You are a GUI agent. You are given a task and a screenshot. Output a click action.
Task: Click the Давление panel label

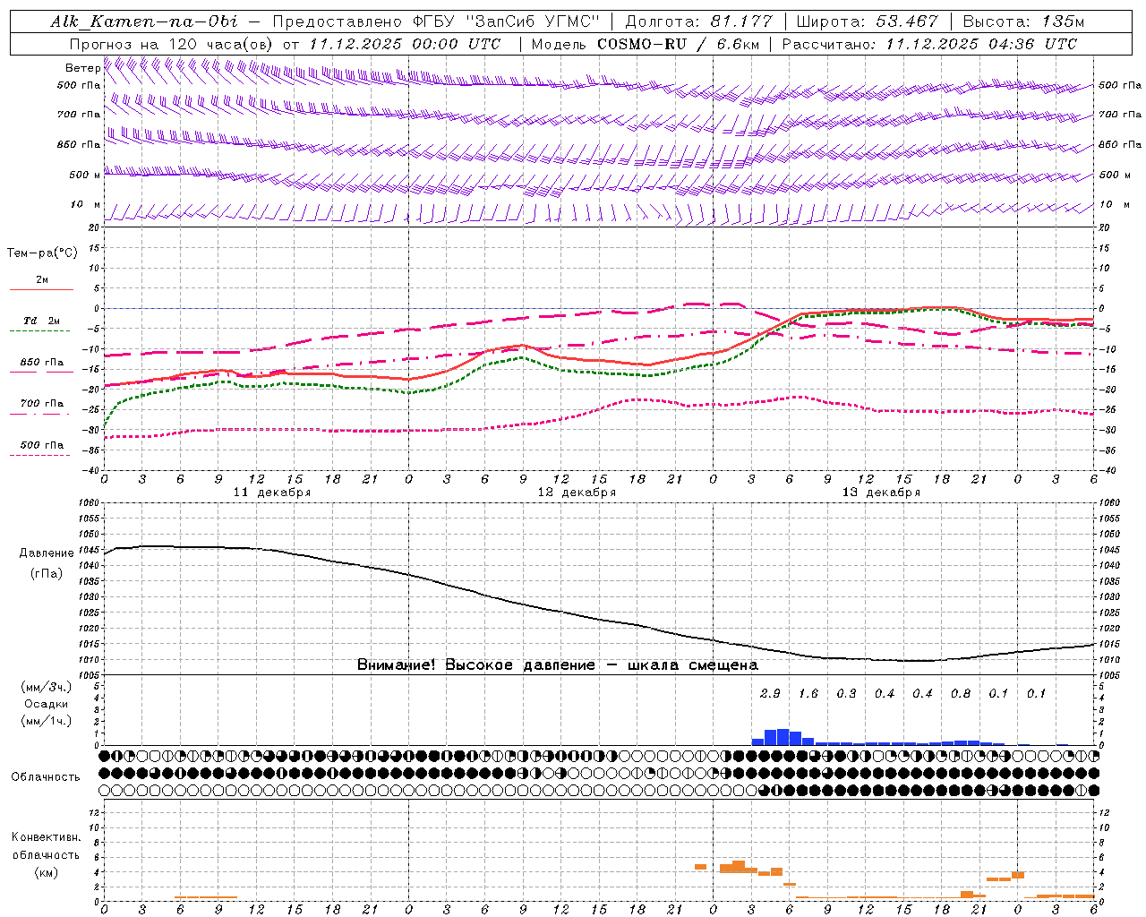point(47,553)
